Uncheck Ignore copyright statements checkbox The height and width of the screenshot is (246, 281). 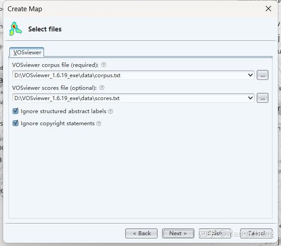(x=16, y=123)
